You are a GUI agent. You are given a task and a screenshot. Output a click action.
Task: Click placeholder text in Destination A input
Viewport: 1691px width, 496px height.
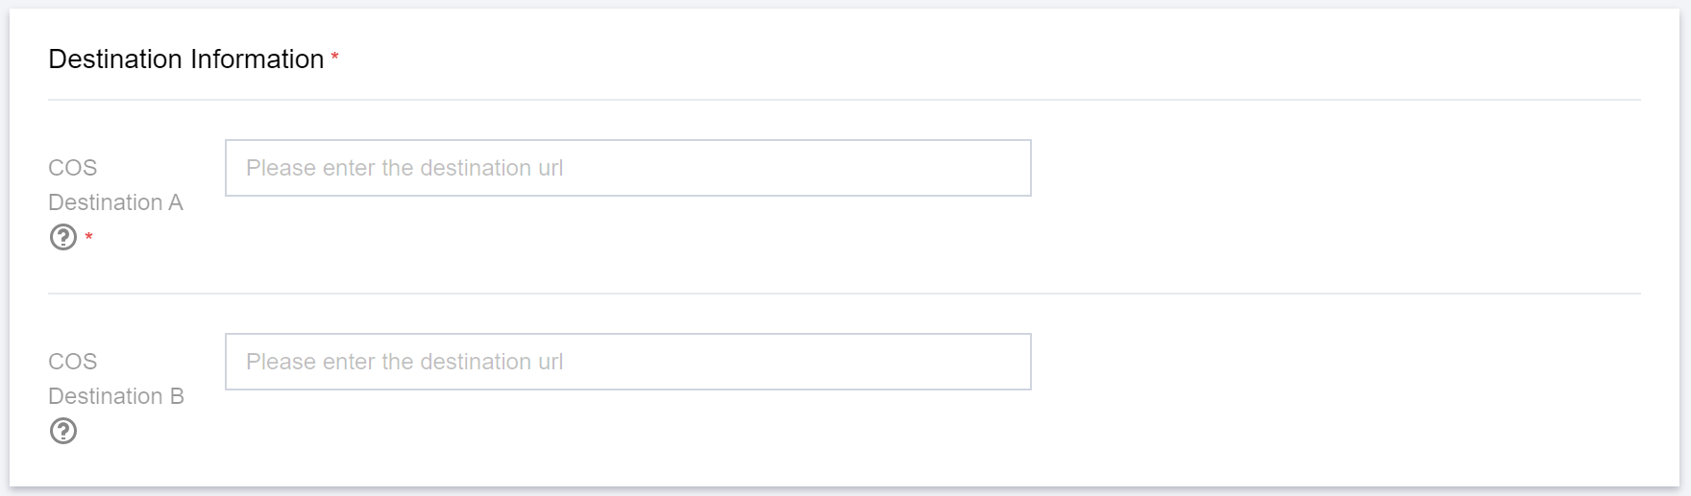(404, 168)
